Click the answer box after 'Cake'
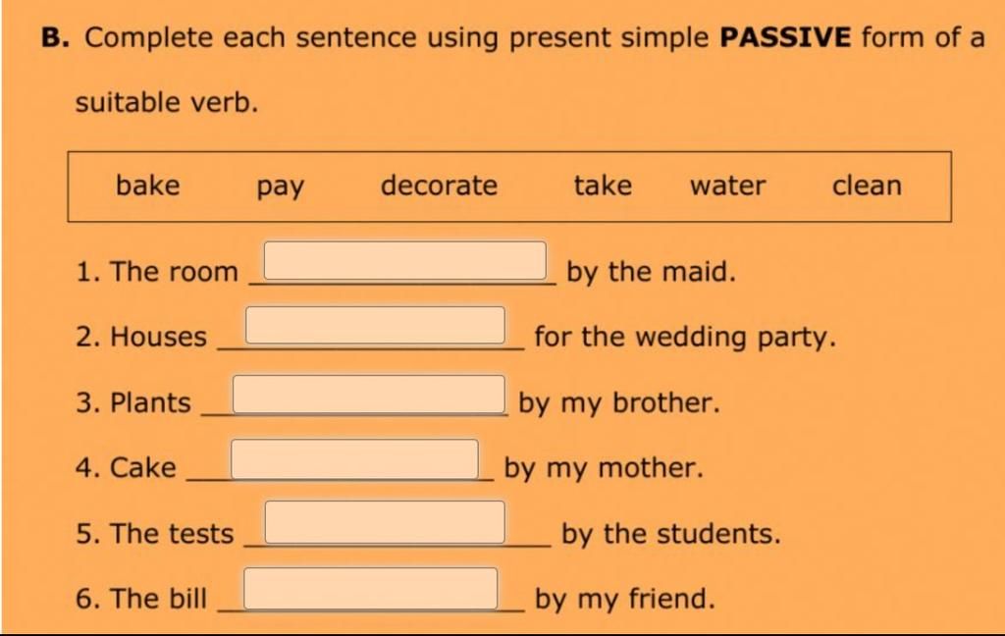 pyautogui.click(x=354, y=459)
